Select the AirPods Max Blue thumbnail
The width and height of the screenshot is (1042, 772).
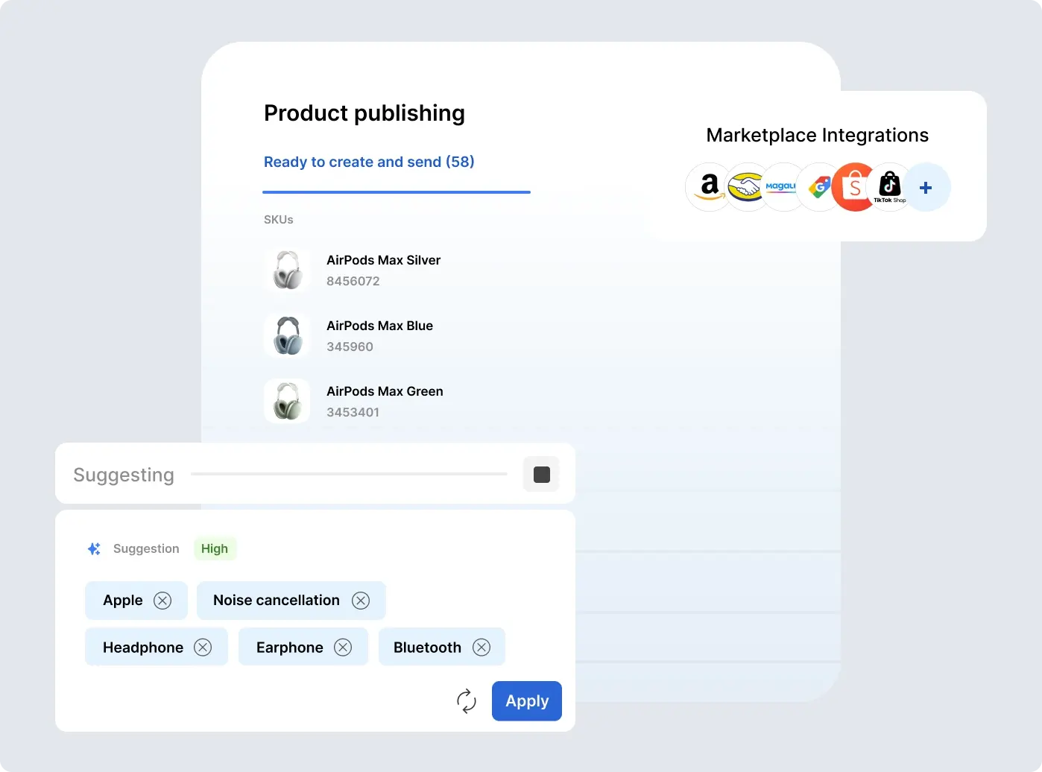click(287, 336)
